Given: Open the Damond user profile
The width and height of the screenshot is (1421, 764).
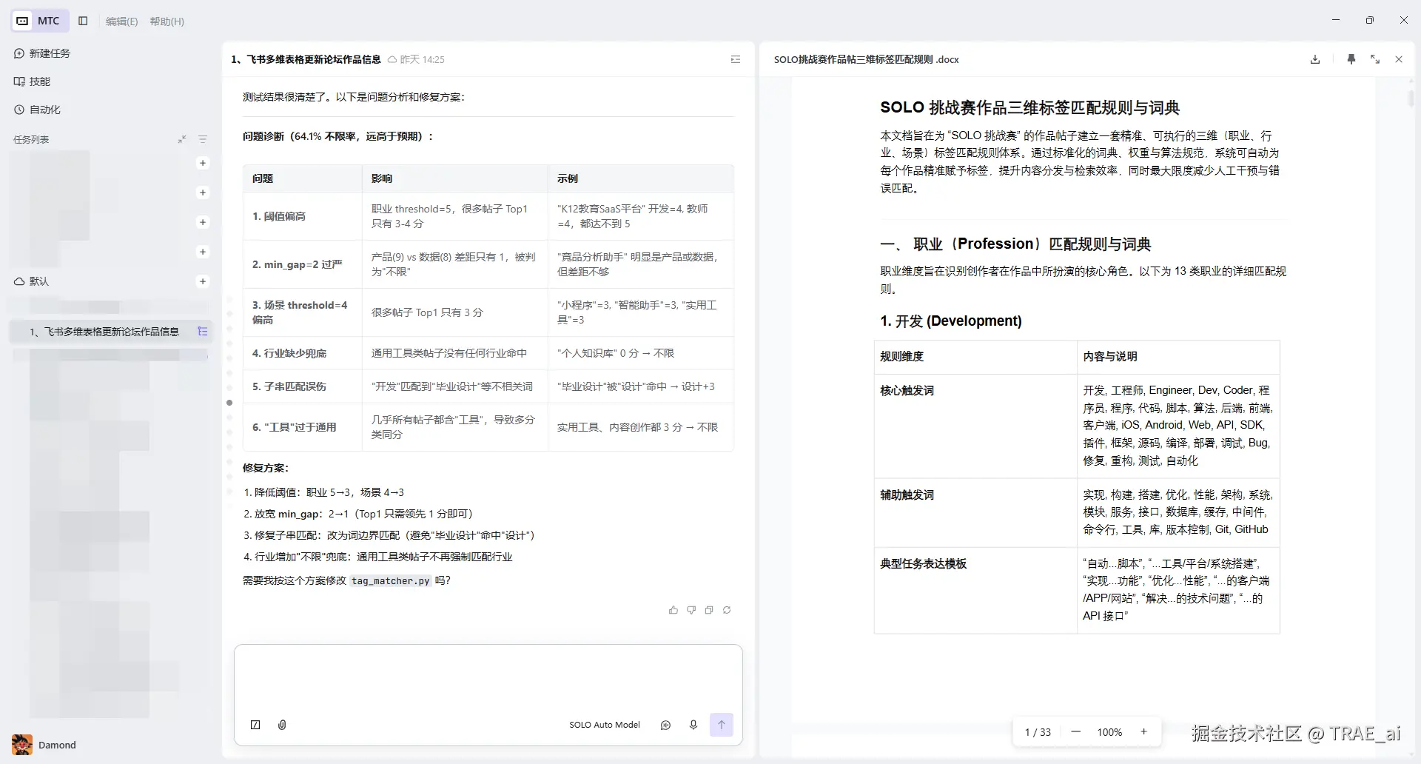Looking at the screenshot, I should [44, 745].
